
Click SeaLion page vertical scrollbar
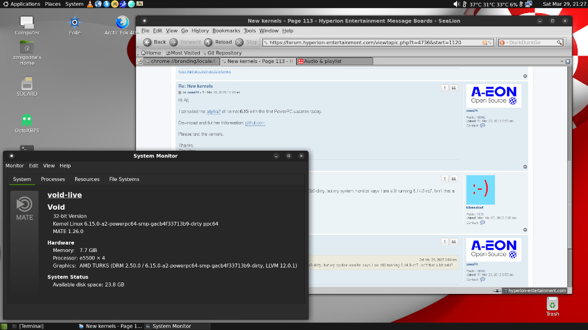(x=570, y=178)
